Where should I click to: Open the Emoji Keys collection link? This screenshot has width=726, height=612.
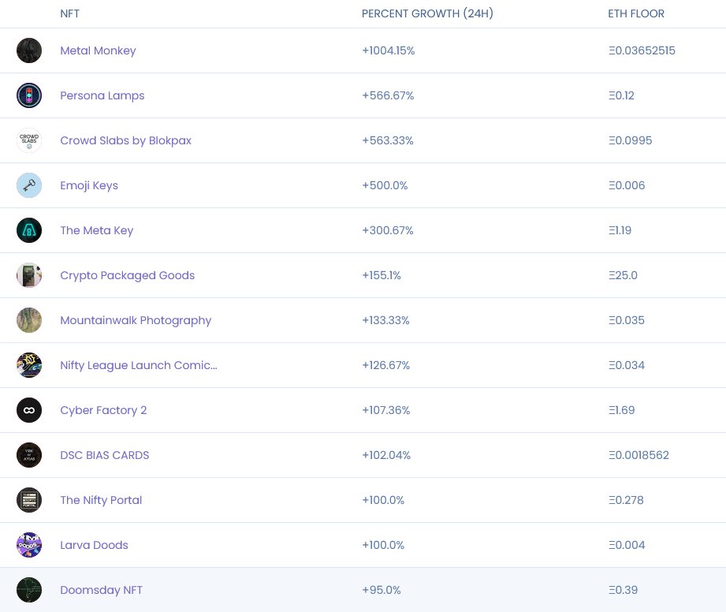[x=89, y=185]
